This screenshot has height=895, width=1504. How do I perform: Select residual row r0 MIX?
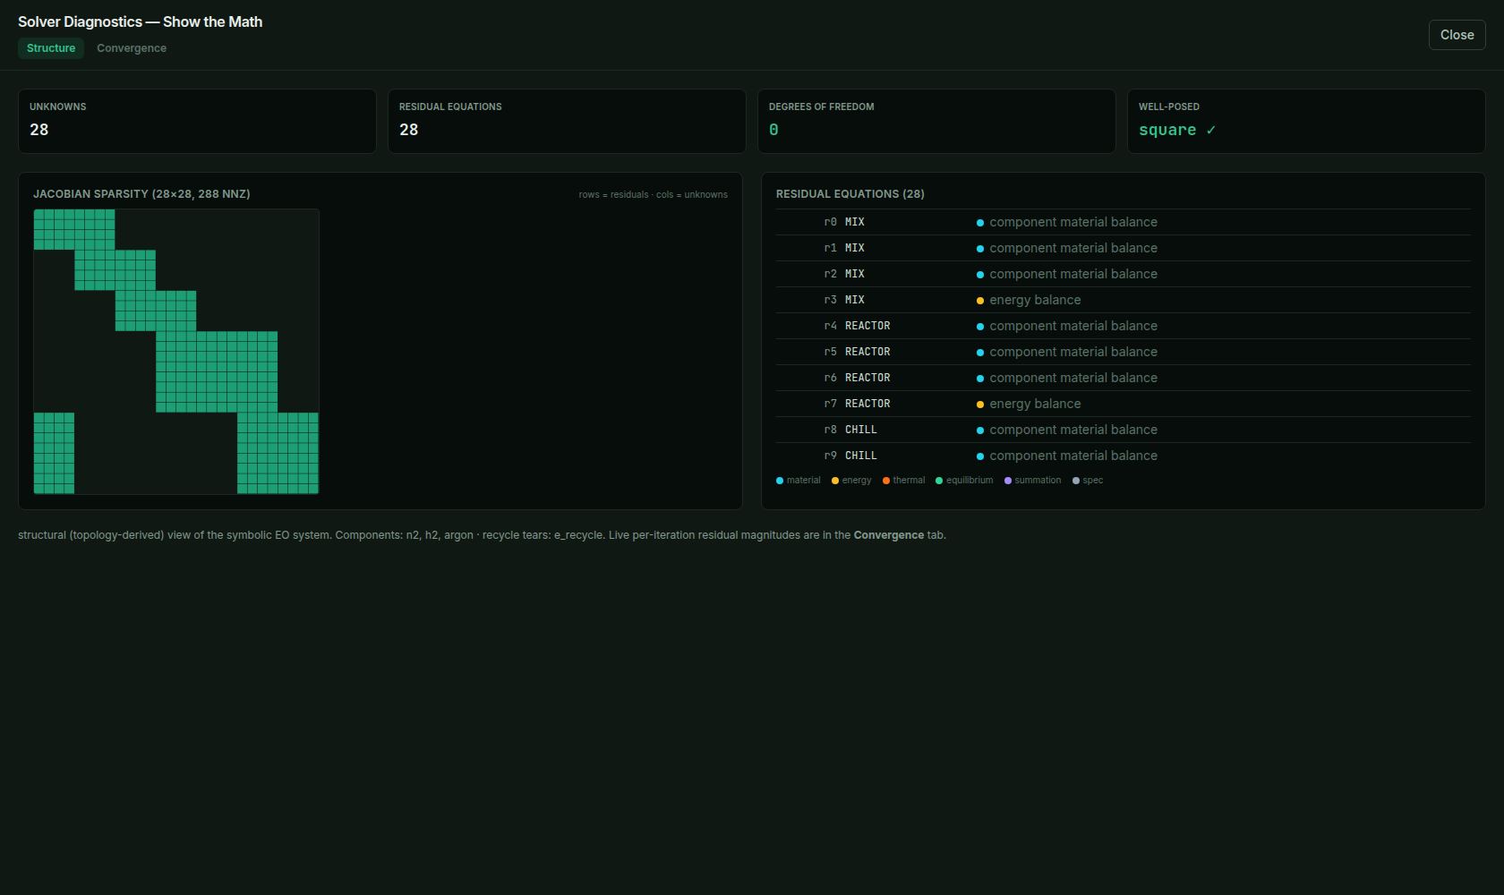(1123, 222)
